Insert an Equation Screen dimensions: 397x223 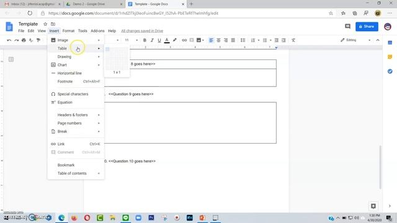tap(76, 102)
